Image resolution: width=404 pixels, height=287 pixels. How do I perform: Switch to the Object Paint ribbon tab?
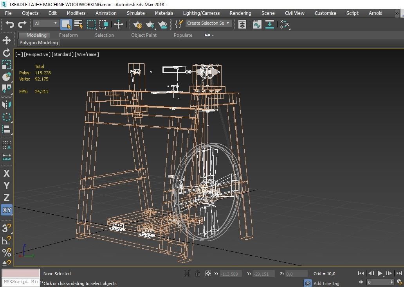[144, 35]
